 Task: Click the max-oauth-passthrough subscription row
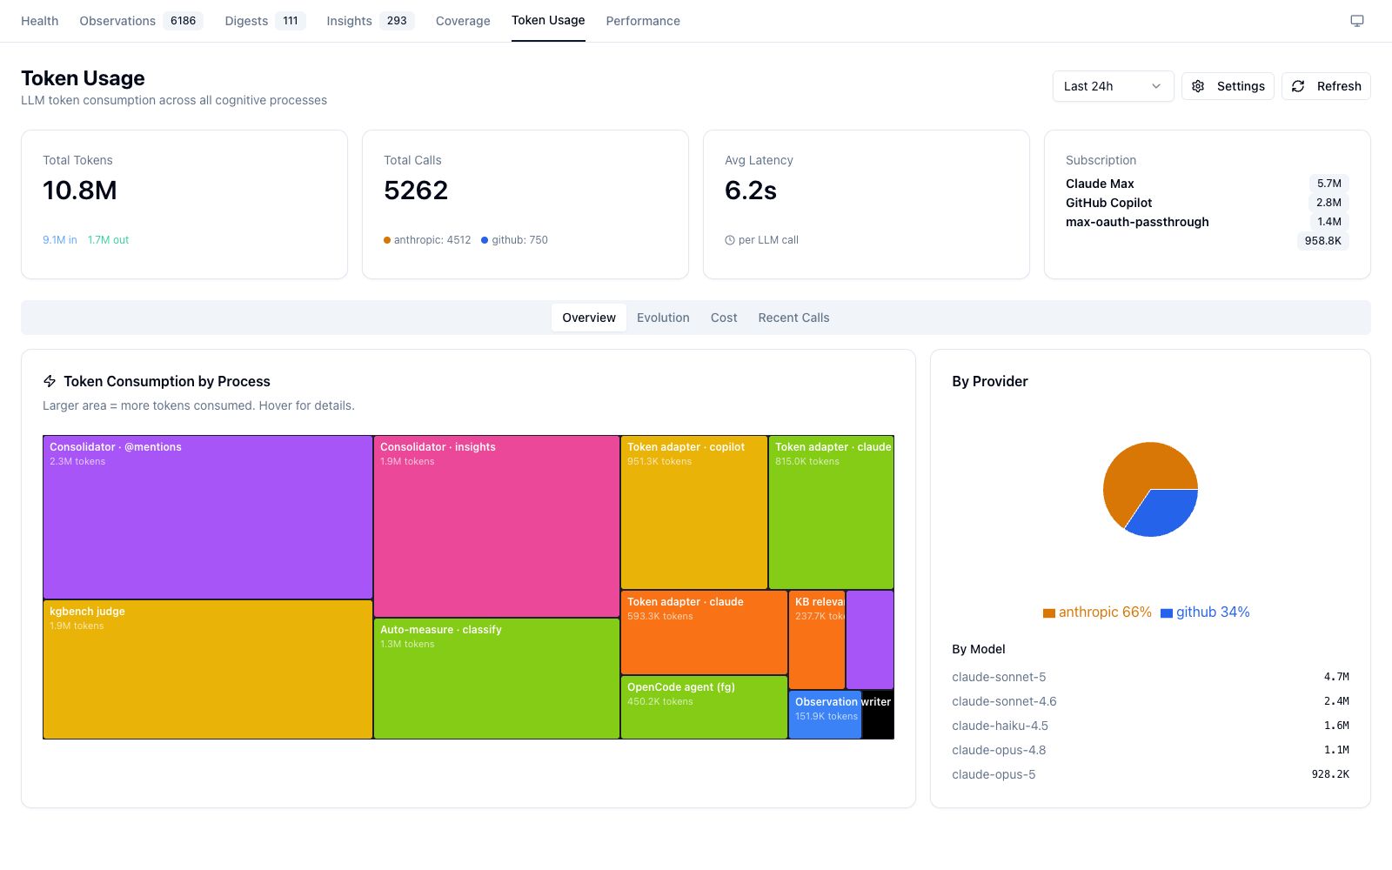pyautogui.click(x=1207, y=222)
